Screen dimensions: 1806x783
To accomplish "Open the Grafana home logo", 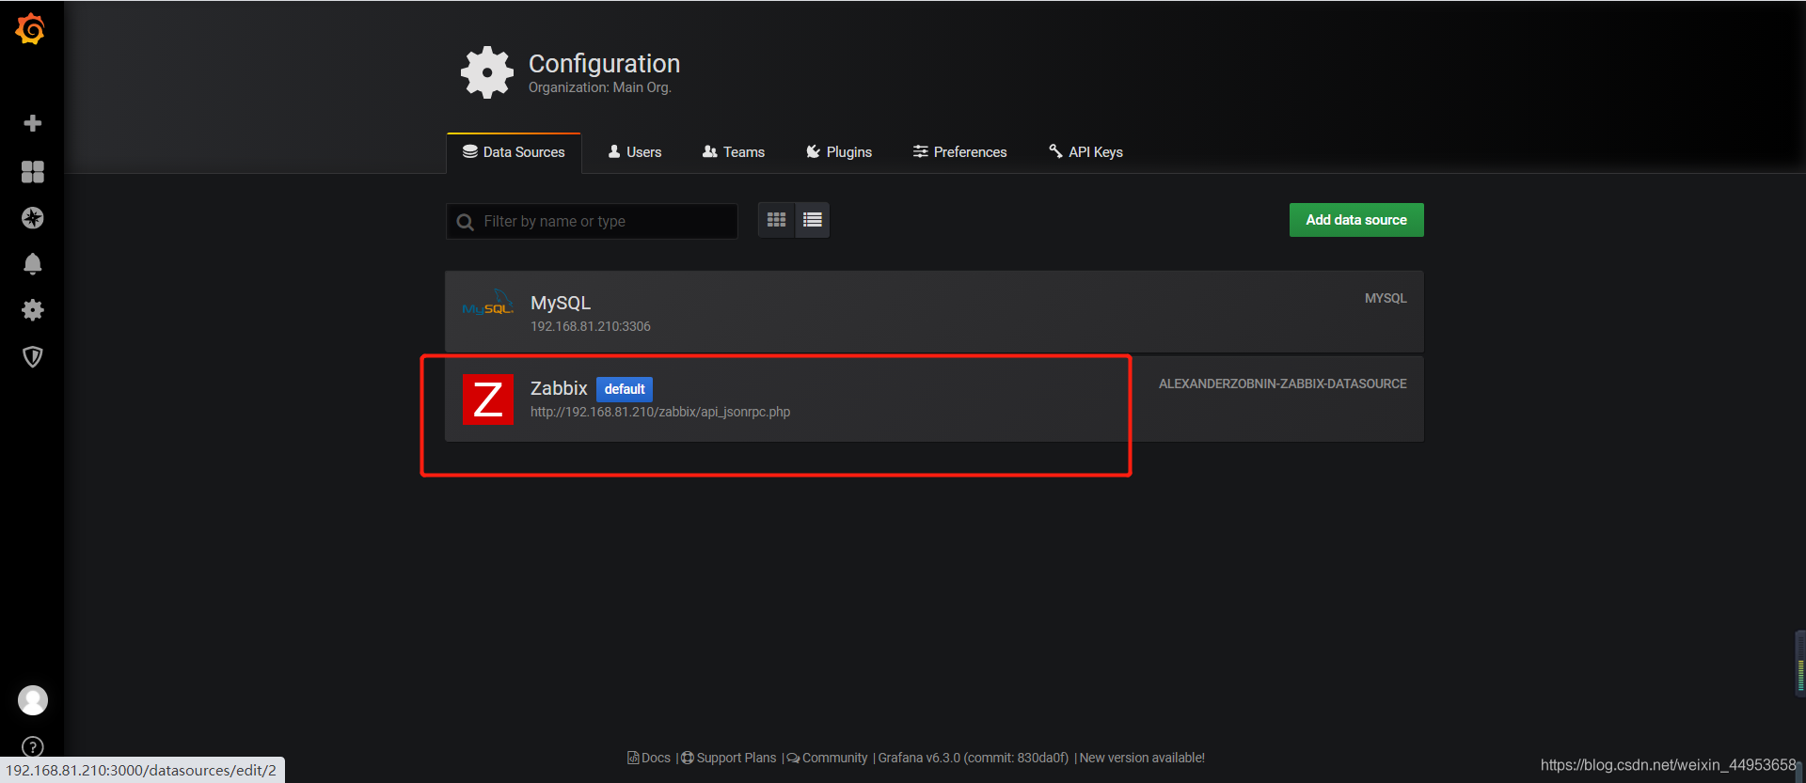I will 31,29.
